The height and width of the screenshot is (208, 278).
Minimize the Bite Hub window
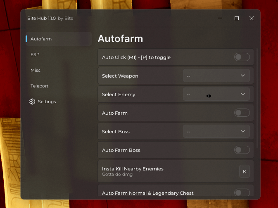click(x=220, y=18)
